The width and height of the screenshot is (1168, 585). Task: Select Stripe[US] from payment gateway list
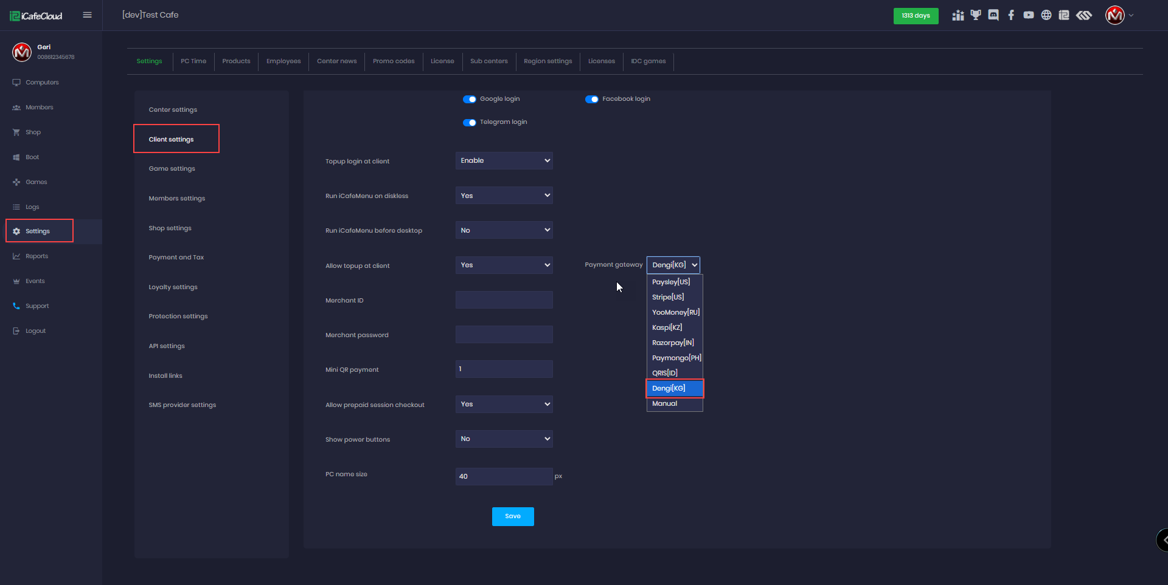click(668, 297)
